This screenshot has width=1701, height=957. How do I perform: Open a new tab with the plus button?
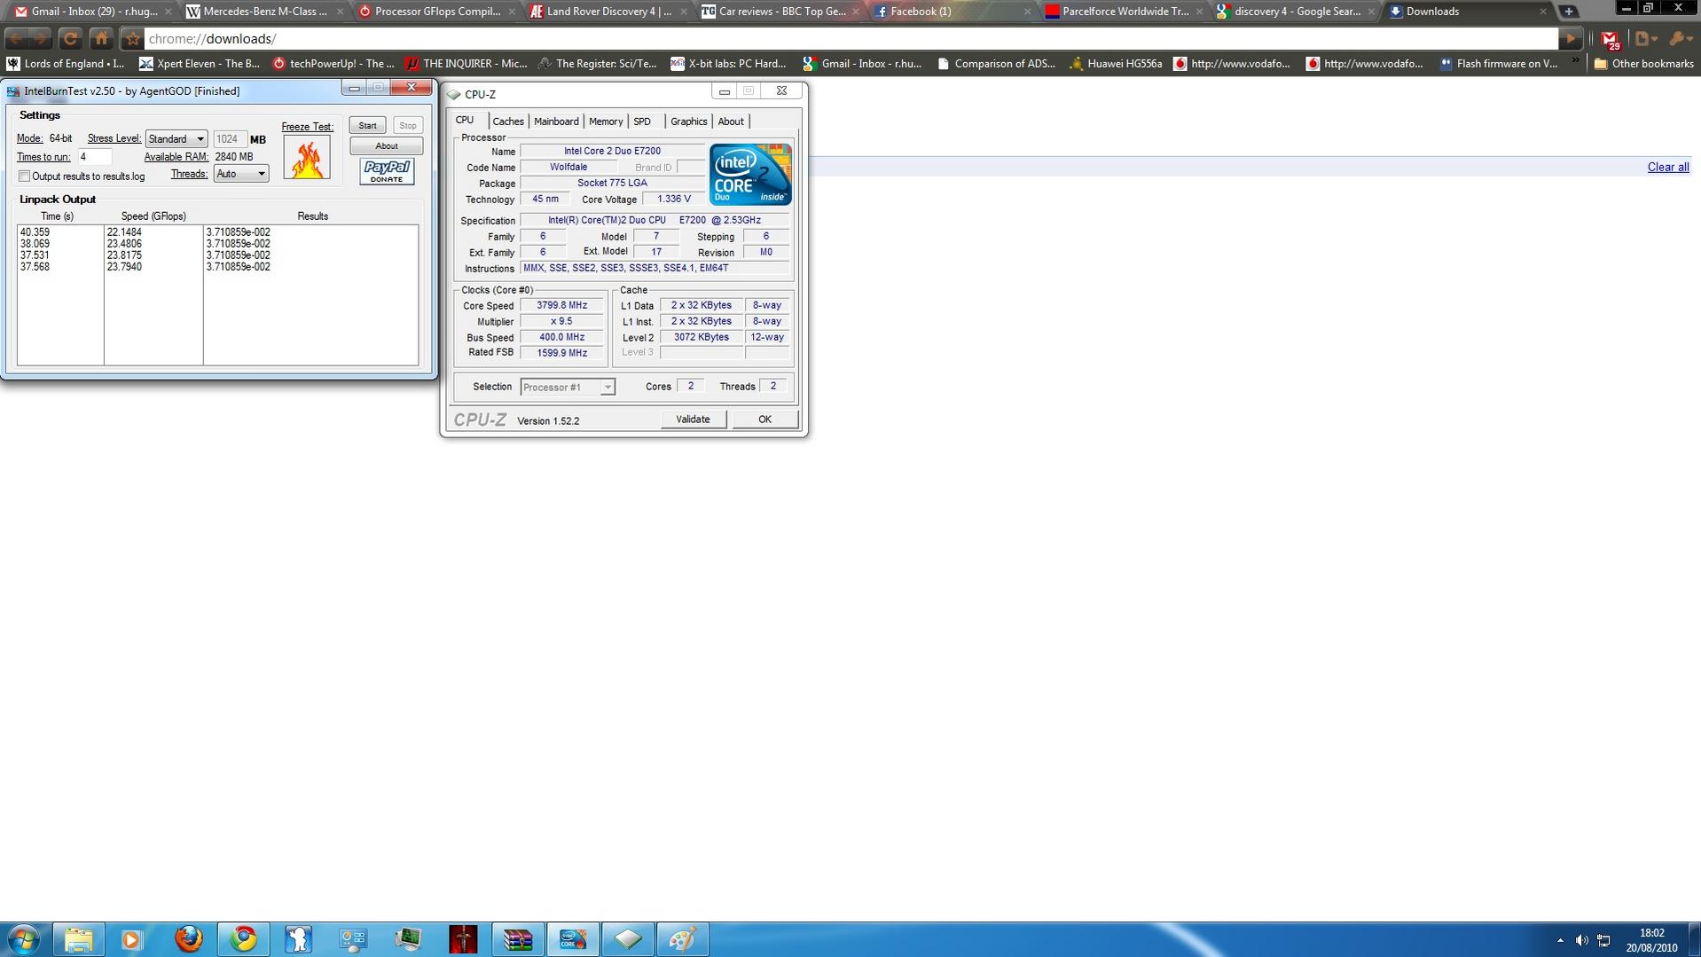[x=1568, y=12]
